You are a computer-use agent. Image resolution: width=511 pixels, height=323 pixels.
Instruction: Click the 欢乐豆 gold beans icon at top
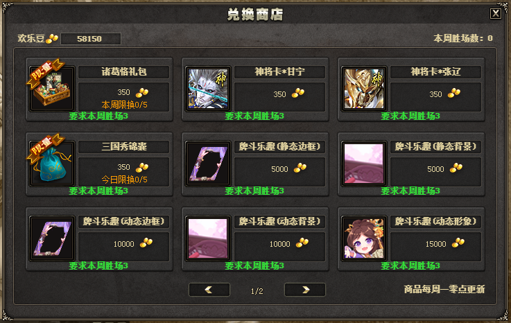[x=52, y=39]
